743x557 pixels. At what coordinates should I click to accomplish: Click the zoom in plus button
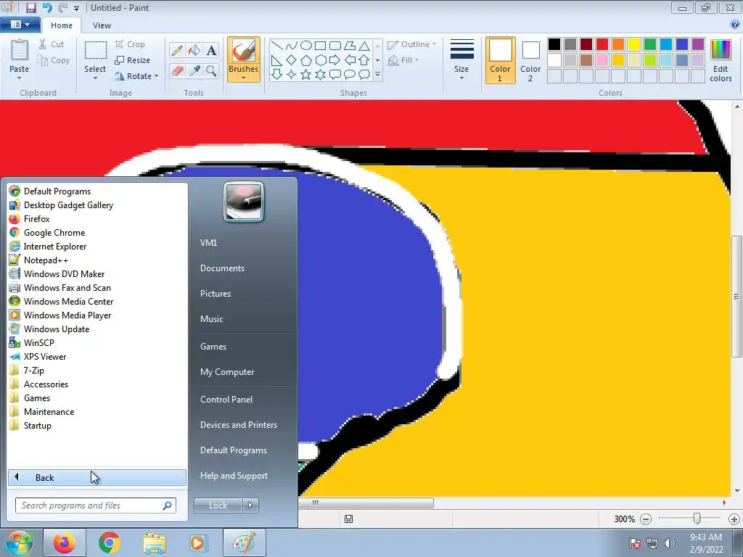coord(734,519)
